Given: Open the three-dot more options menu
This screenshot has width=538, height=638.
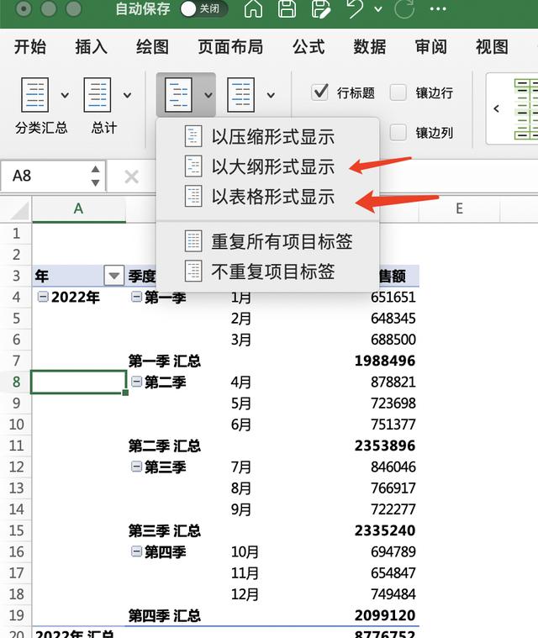Looking at the screenshot, I should 437,10.
